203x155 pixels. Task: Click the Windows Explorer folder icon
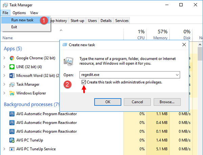(12, 93)
